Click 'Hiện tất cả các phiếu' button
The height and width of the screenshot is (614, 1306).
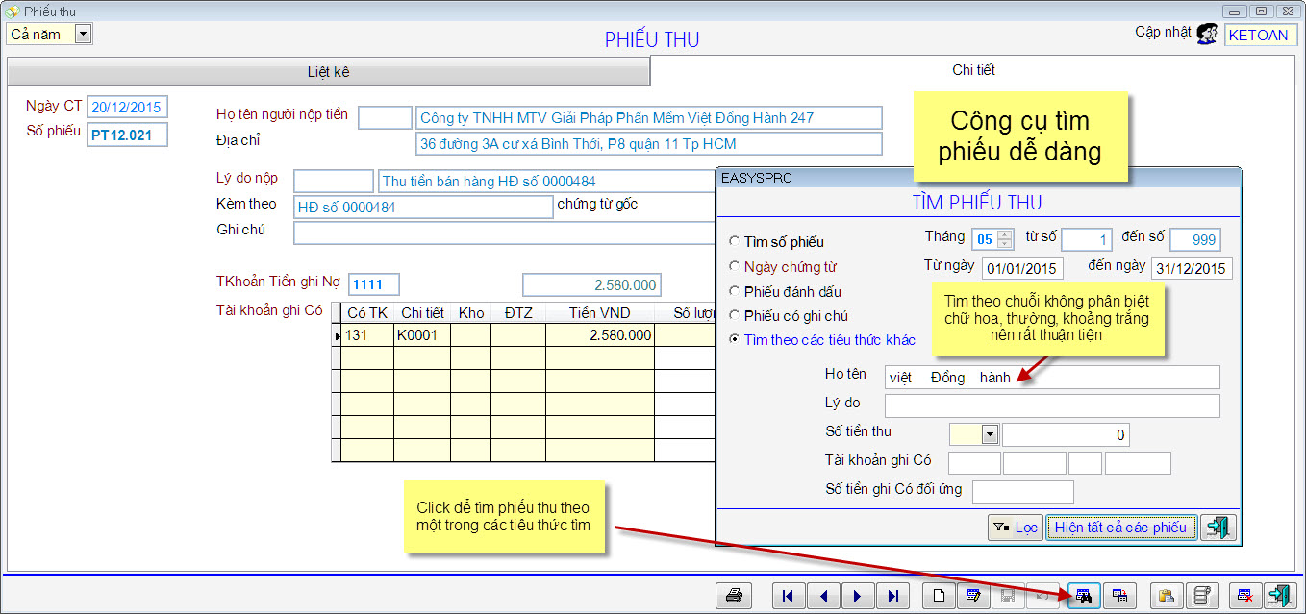tap(1120, 528)
